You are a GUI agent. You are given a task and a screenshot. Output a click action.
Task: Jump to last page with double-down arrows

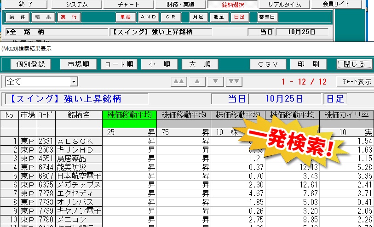click(234, 81)
